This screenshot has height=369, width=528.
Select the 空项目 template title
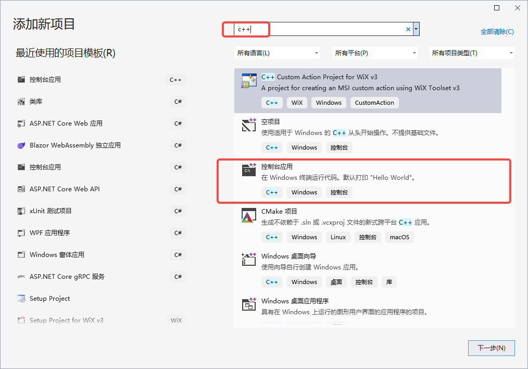point(270,121)
